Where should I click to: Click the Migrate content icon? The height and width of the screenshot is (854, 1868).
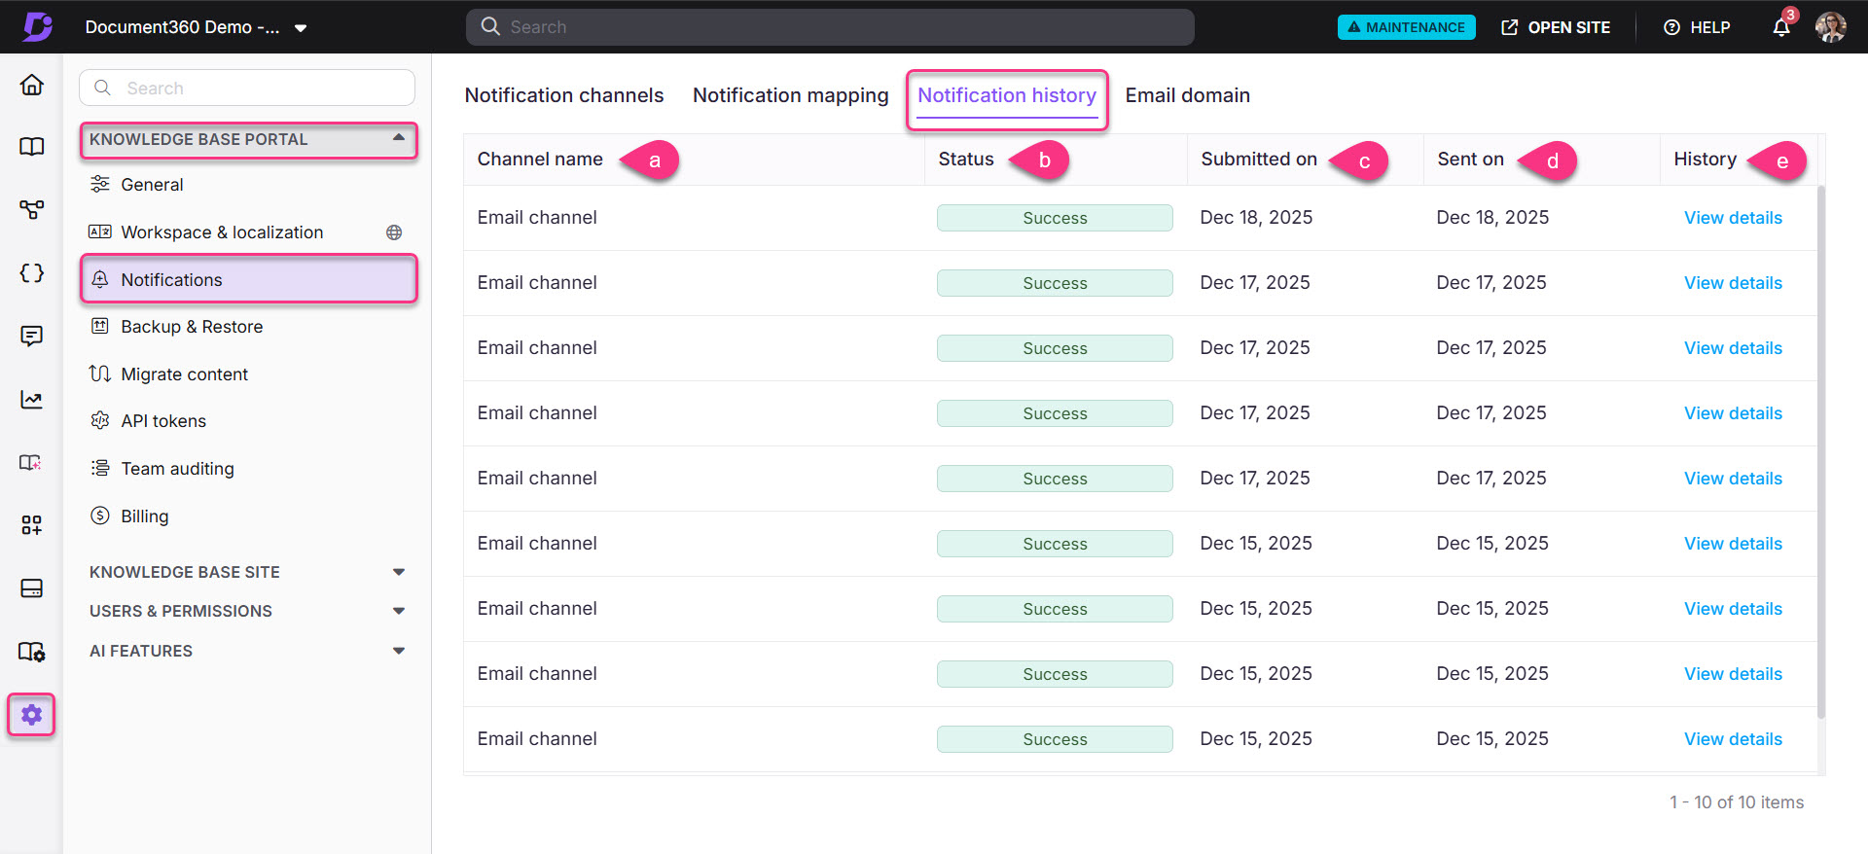pos(99,374)
